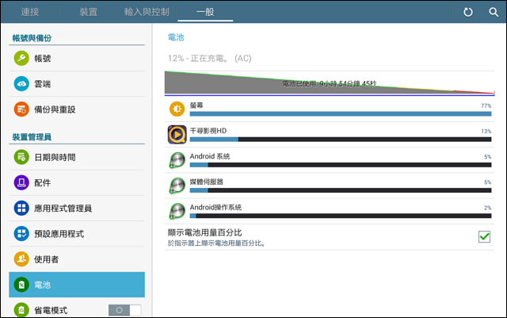Open the 使用者 settings entry
This screenshot has height=318, width=507.
(77, 259)
